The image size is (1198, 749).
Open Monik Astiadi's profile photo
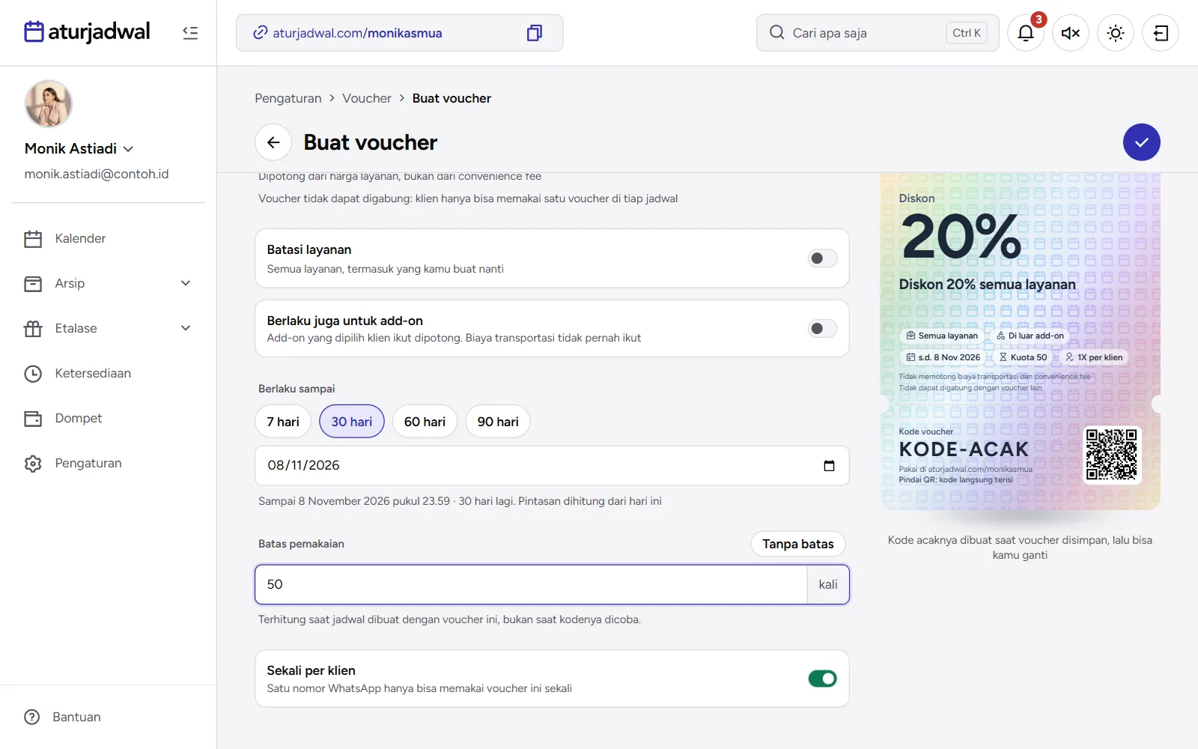(x=49, y=104)
